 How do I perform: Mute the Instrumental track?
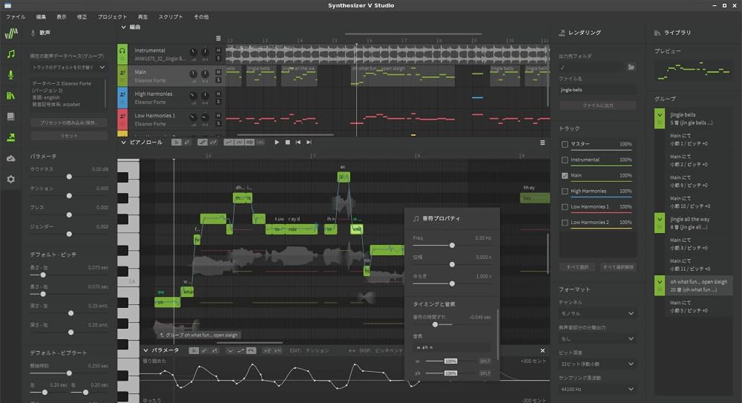(218, 49)
